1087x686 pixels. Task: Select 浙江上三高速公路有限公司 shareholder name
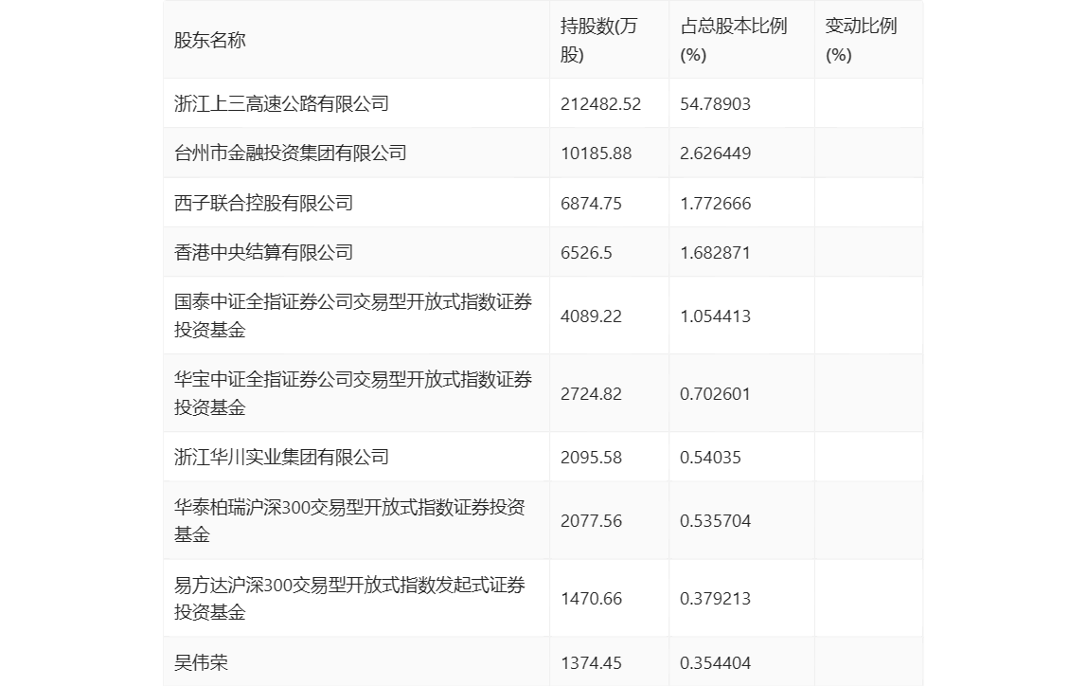[x=281, y=104]
